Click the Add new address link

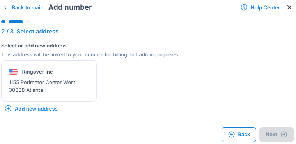coord(36,109)
